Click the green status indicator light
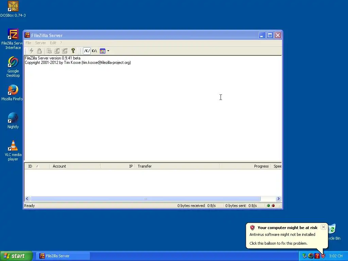 point(268,206)
